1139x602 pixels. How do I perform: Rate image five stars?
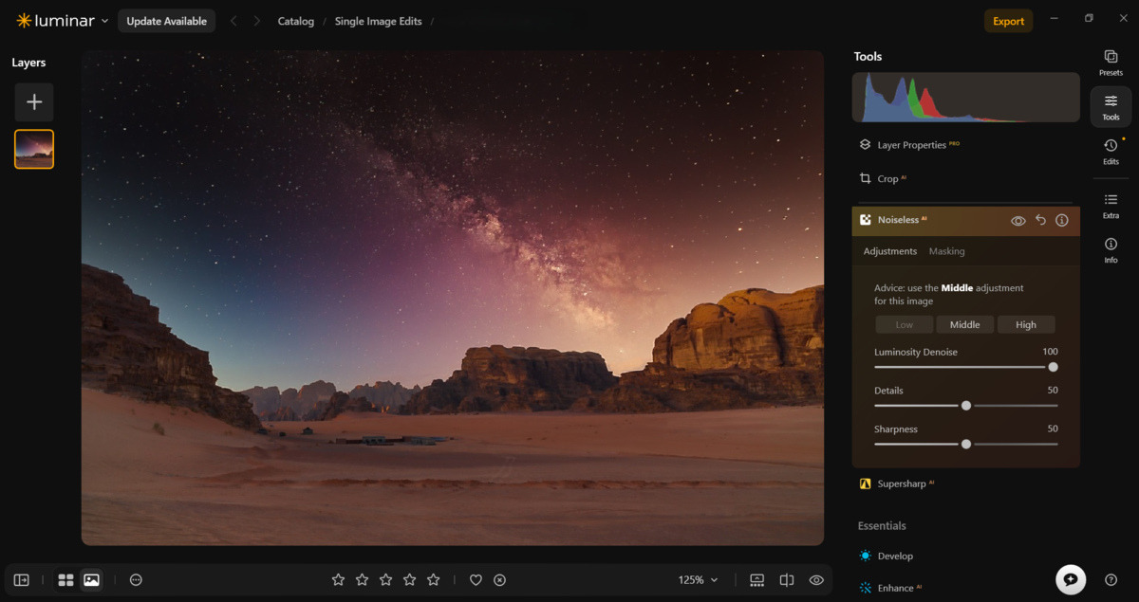point(433,579)
